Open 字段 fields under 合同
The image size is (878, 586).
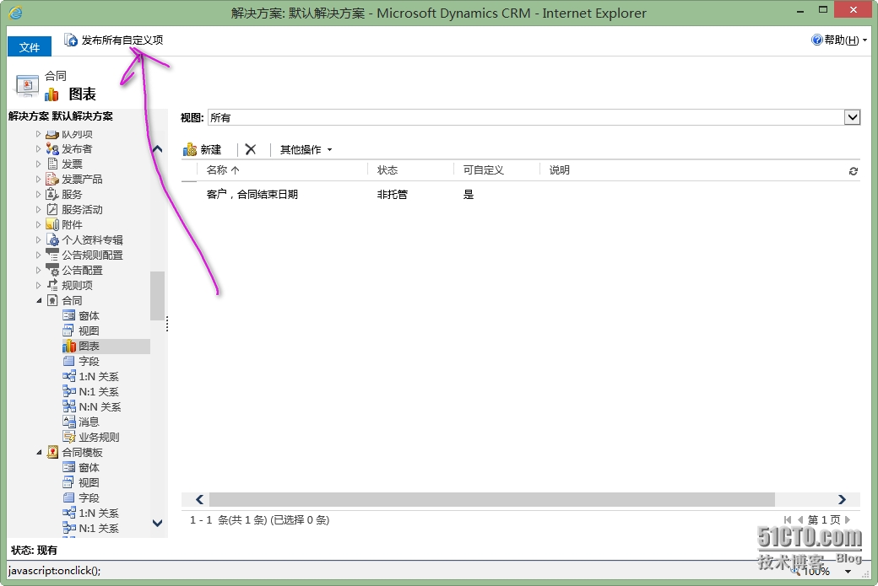[81, 361]
